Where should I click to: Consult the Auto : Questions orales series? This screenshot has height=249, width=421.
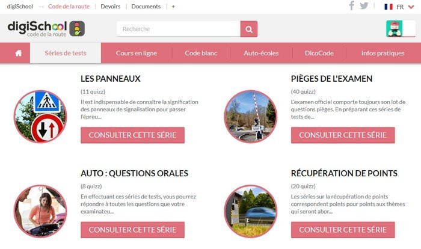click(133, 230)
